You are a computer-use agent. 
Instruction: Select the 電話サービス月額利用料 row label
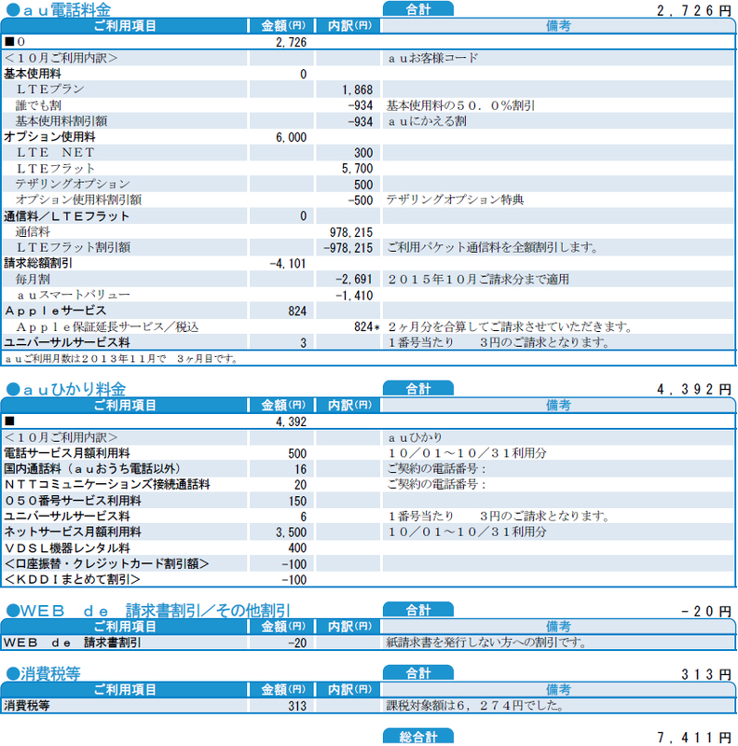tap(66, 453)
